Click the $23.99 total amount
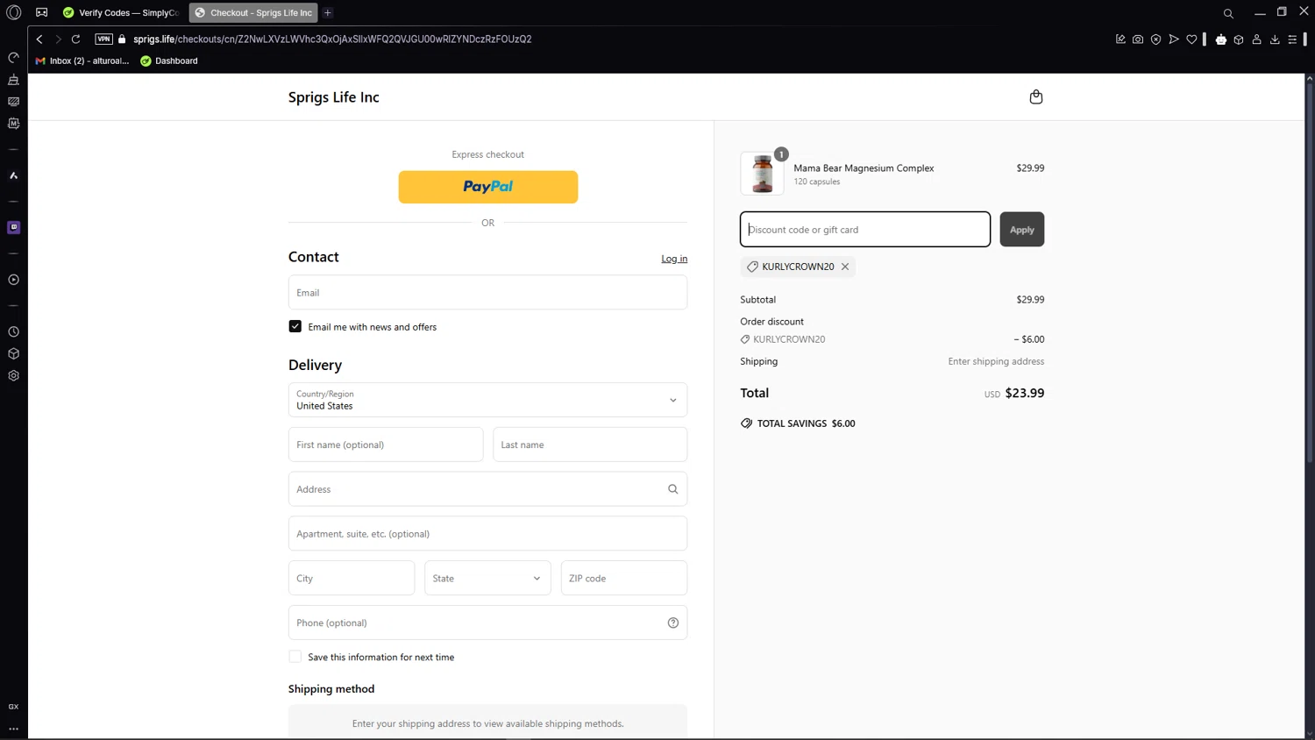1315x740 pixels. click(x=1025, y=393)
